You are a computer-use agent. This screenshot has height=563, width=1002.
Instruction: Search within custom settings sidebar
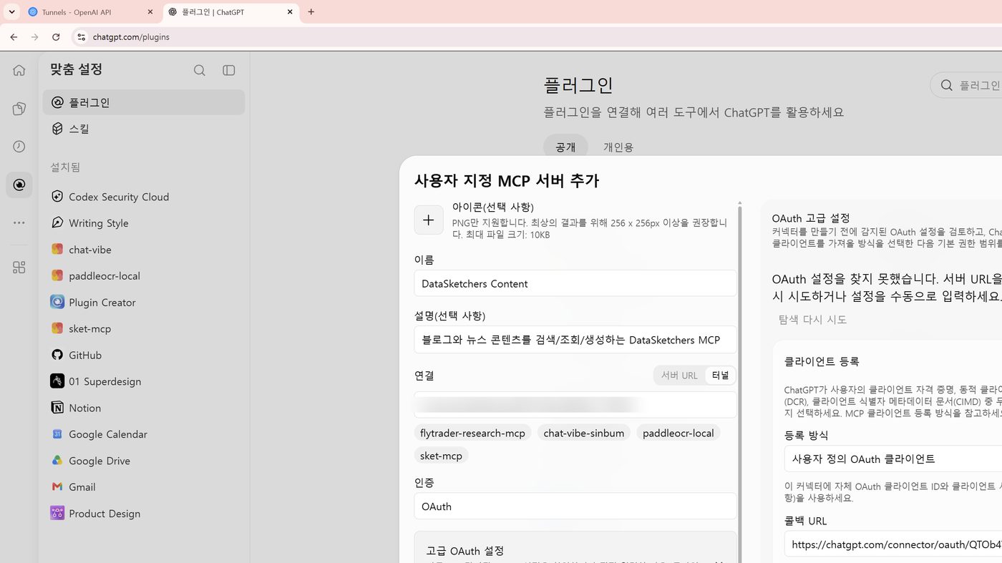pyautogui.click(x=200, y=70)
